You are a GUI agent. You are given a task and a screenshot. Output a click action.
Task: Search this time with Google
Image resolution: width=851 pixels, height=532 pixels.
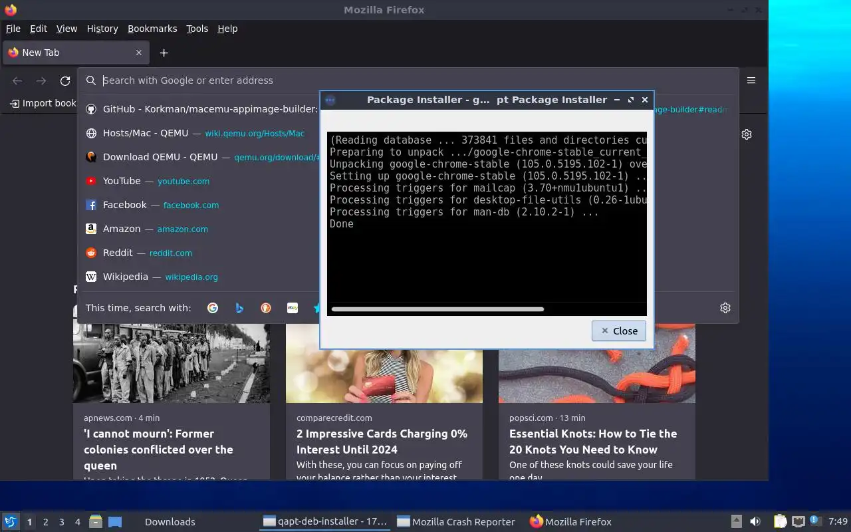213,308
